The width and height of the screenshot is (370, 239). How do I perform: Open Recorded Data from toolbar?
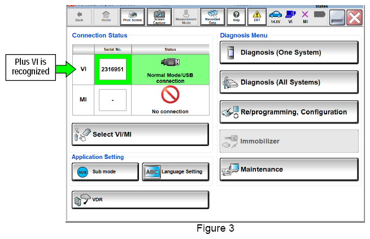coord(212,17)
